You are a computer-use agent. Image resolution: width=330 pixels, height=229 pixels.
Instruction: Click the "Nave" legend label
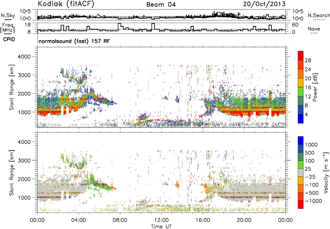click(x=314, y=29)
